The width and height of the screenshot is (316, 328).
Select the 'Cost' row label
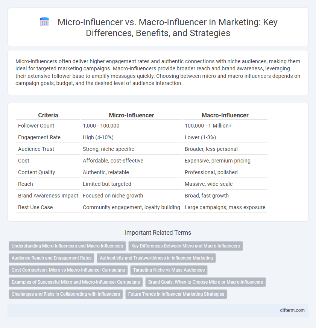point(24,161)
